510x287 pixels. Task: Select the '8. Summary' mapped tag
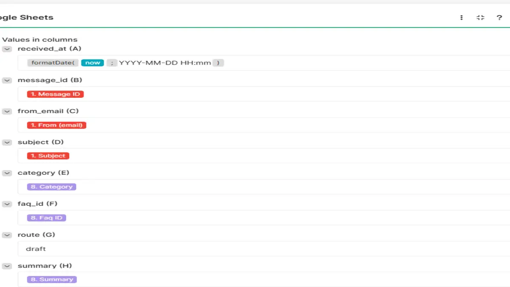[x=52, y=279]
